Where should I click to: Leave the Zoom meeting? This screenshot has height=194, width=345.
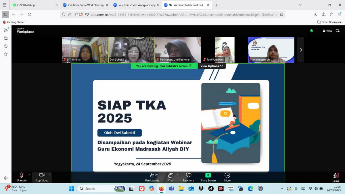click(x=336, y=177)
